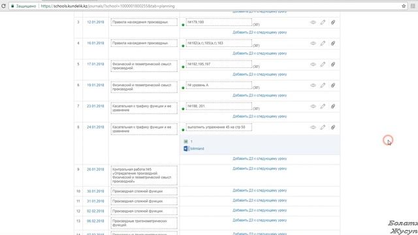Edit homework field of lesson 16.01.2018

click(x=219, y=43)
